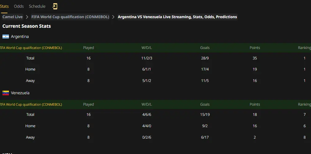This screenshot has width=311, height=154.
Task: Click Venezuela's Total goals value 15/19
Action: coord(205,115)
